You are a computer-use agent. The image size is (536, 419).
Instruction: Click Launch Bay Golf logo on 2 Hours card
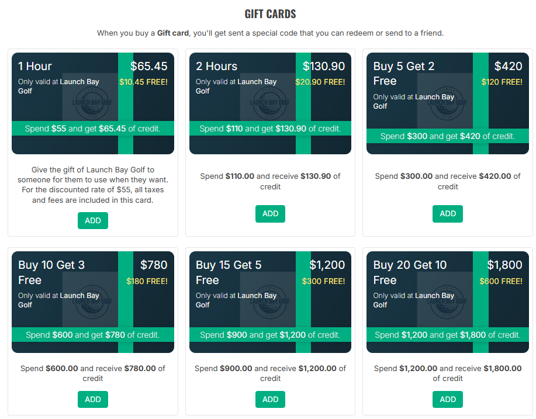point(269,102)
